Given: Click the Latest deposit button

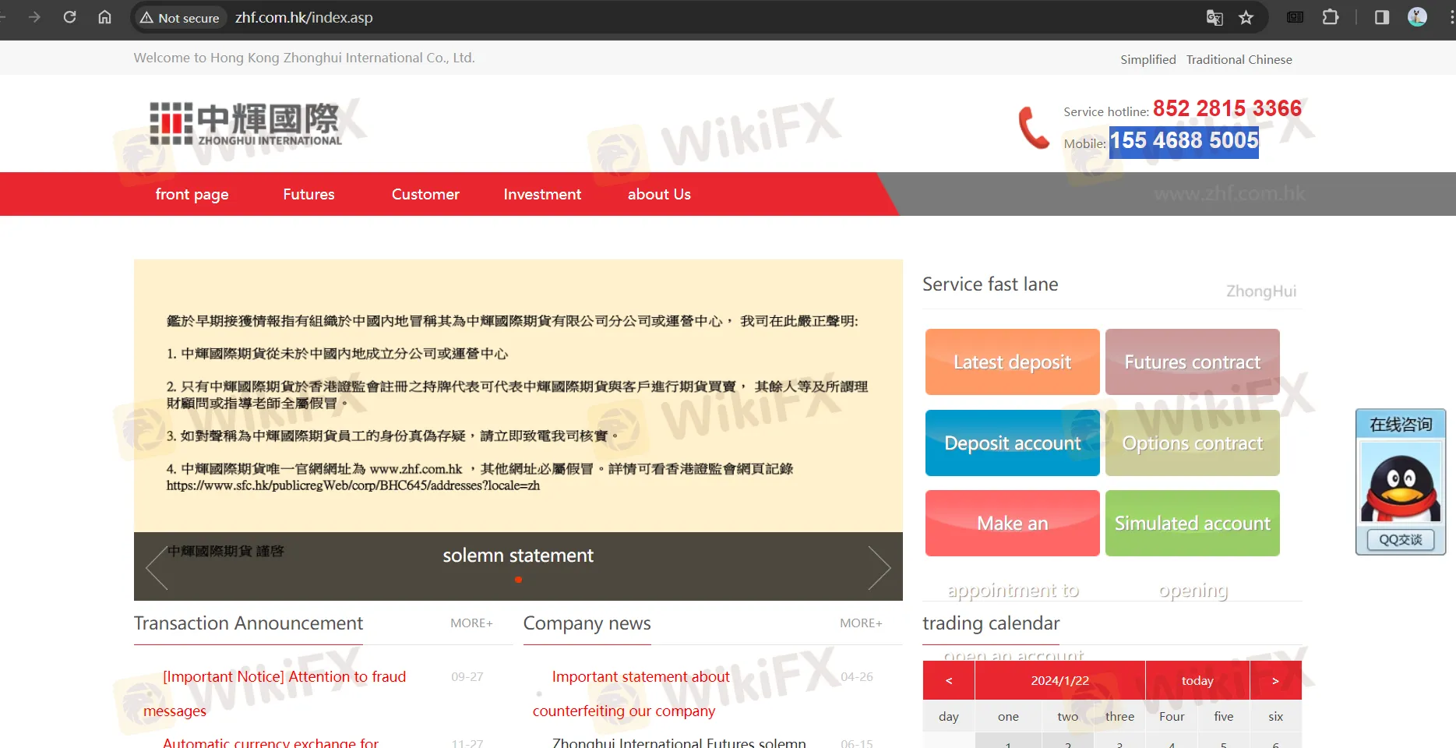Looking at the screenshot, I should pyautogui.click(x=1011, y=362).
